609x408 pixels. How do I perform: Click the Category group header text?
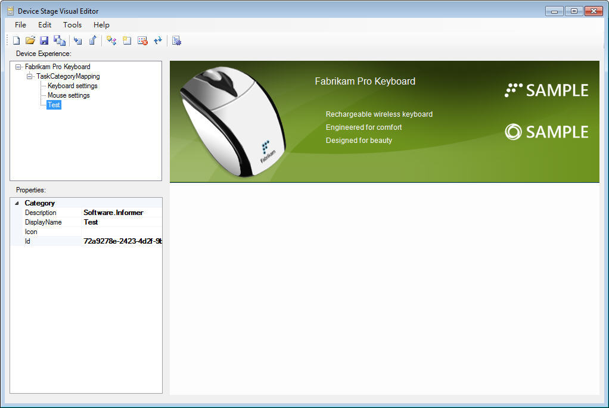pyautogui.click(x=39, y=203)
